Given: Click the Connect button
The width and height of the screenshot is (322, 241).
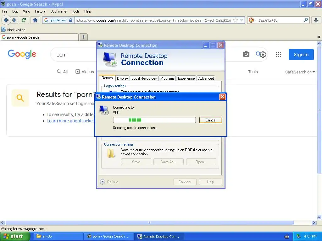Looking at the screenshot, I should pos(185,182).
